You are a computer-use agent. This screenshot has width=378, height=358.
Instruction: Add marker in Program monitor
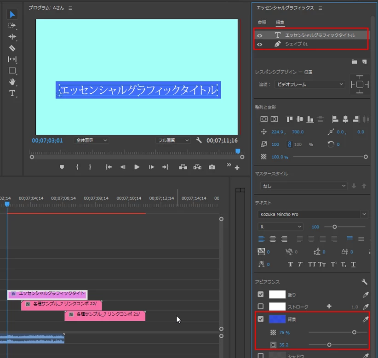click(62, 167)
